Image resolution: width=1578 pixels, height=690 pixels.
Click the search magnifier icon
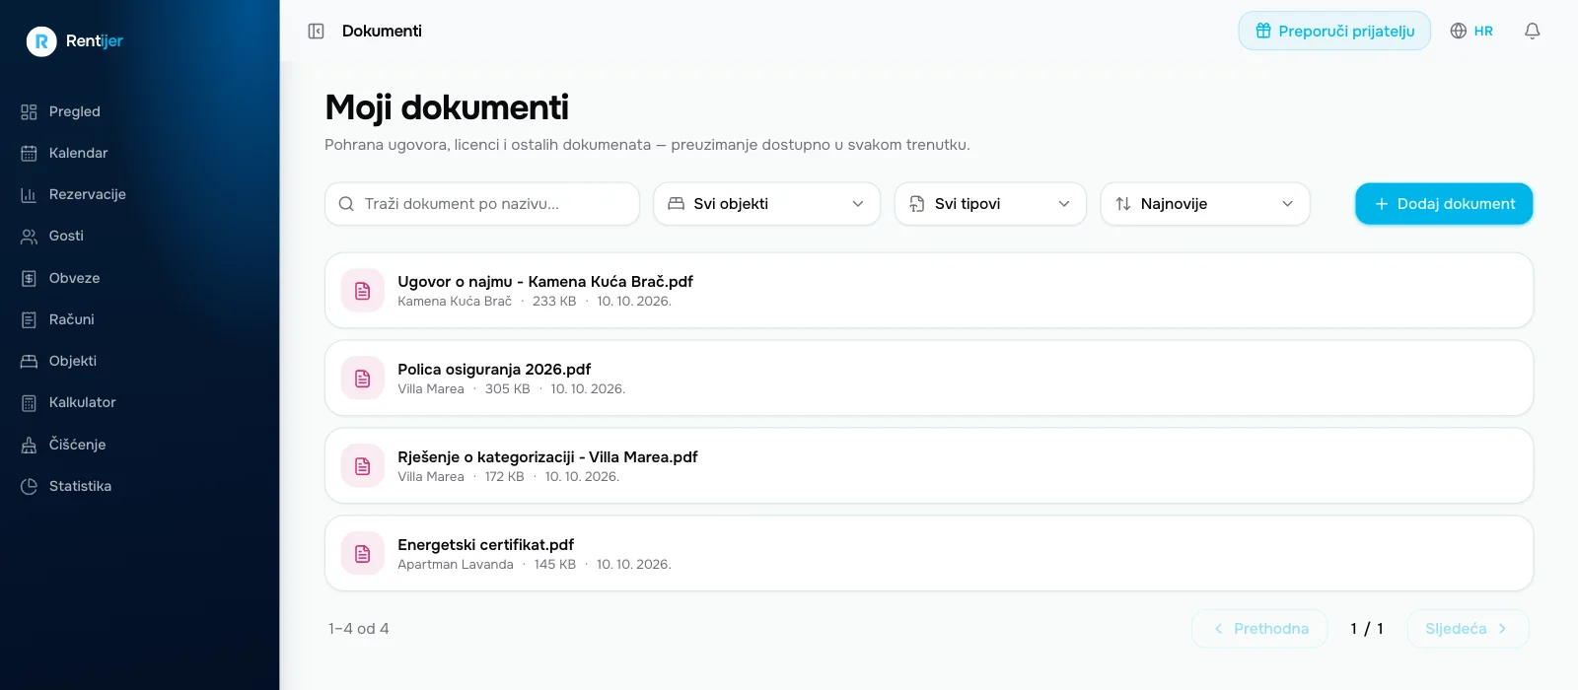point(346,204)
